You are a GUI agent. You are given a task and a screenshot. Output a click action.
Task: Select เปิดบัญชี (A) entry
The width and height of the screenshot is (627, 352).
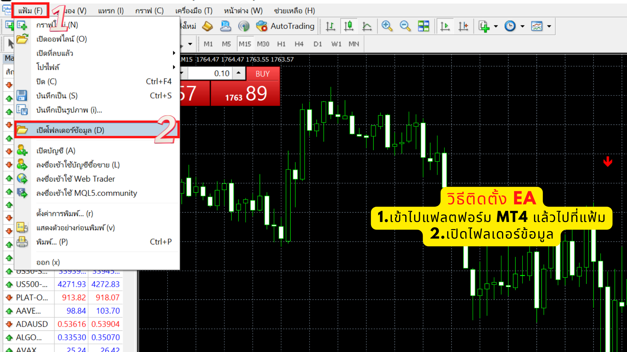pos(97,151)
